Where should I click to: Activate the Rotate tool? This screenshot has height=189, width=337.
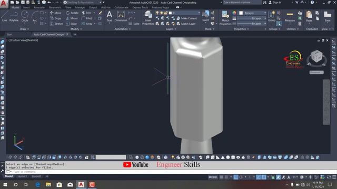pyautogui.click(x=72, y=13)
